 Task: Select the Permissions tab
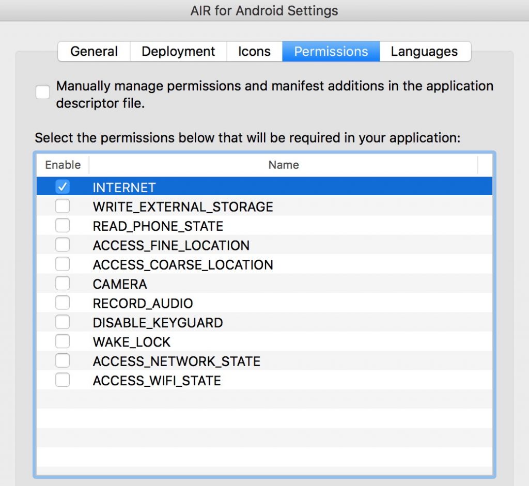point(331,51)
